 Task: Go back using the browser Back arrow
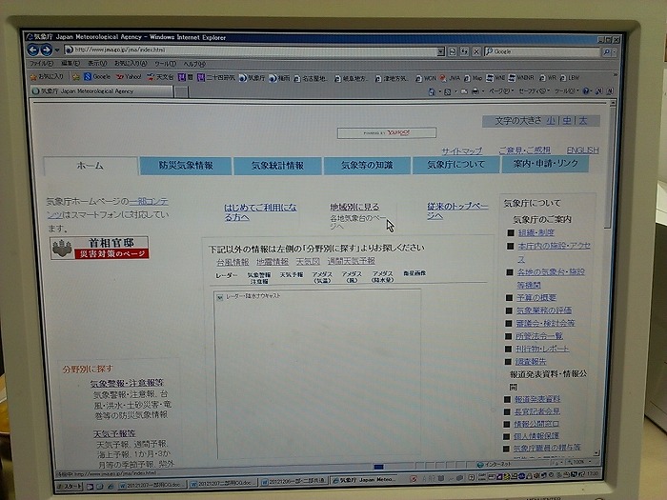click(x=33, y=50)
